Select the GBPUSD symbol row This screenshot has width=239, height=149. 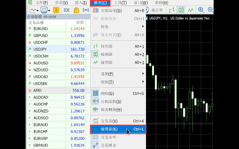[58, 35]
